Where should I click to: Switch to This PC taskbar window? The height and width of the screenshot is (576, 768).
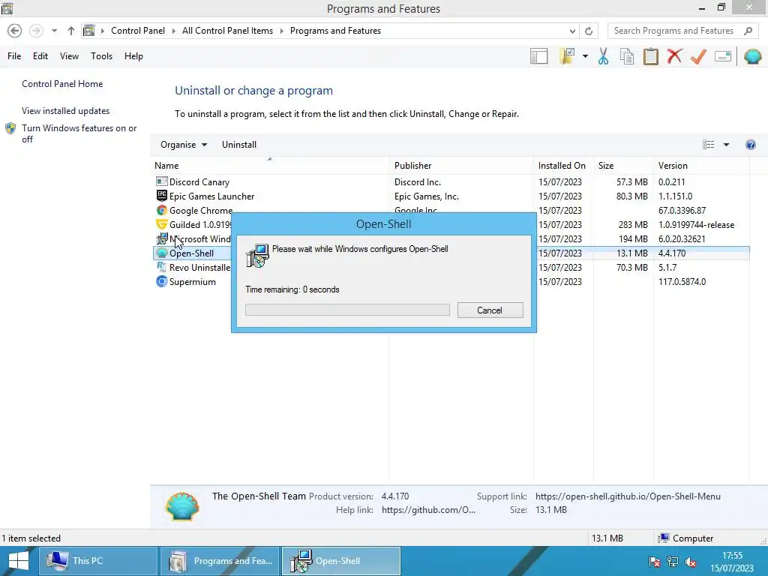click(97, 561)
